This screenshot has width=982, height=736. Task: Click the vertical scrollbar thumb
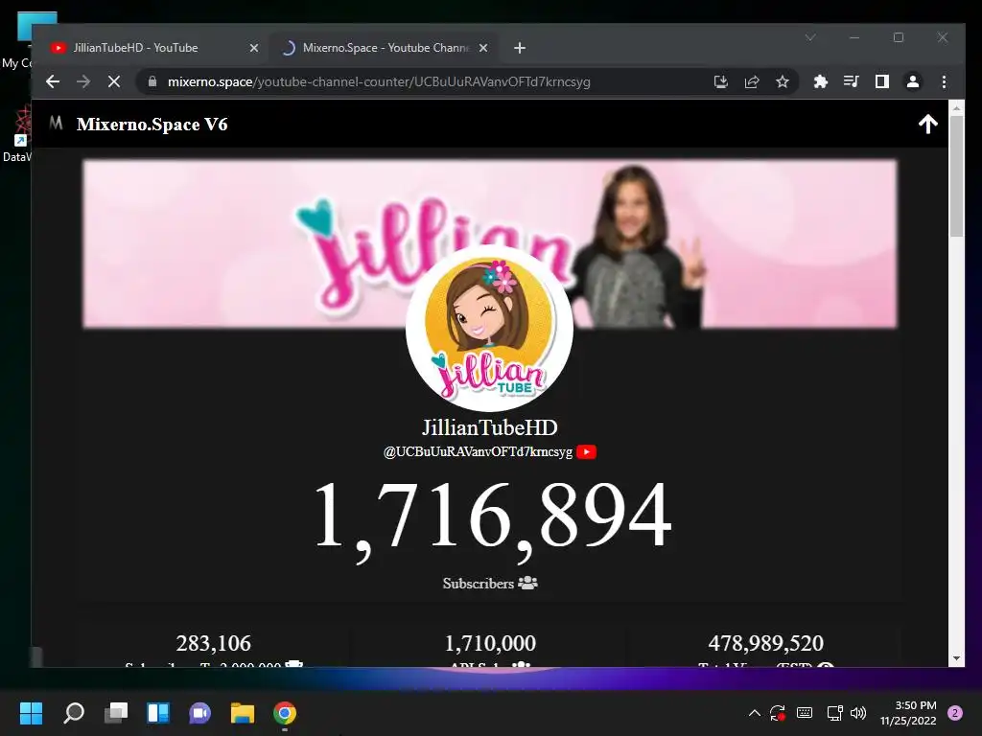956,176
